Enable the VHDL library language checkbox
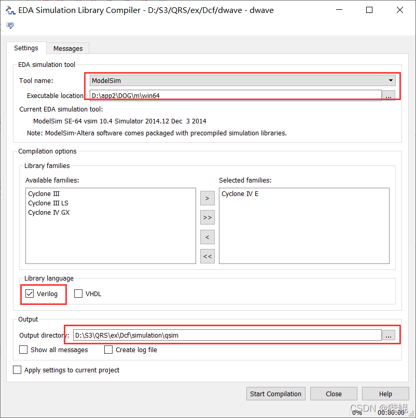This screenshot has height=418, width=416. [x=78, y=294]
